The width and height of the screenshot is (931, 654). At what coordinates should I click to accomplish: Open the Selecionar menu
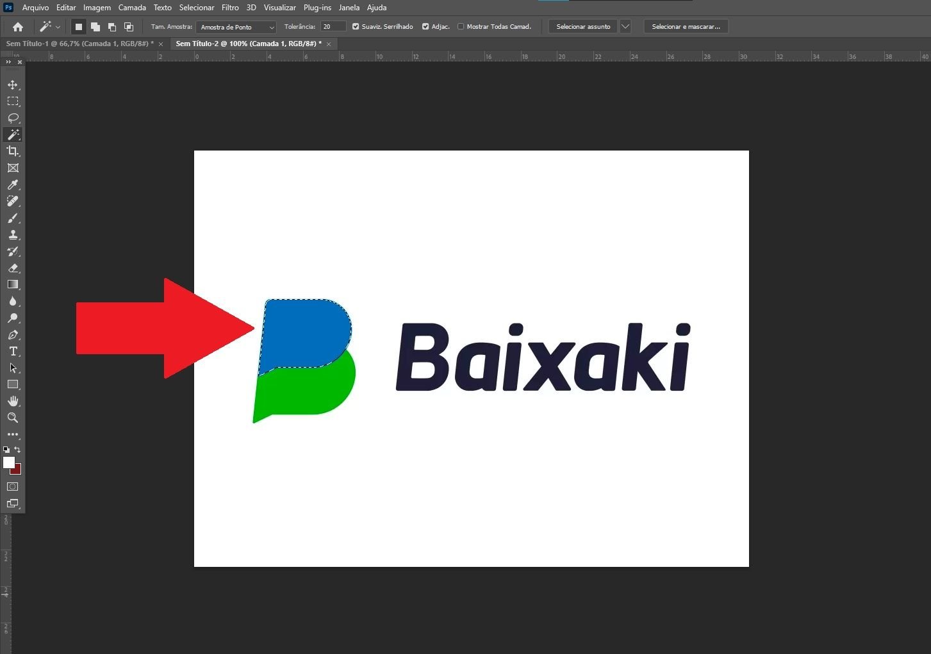197,8
